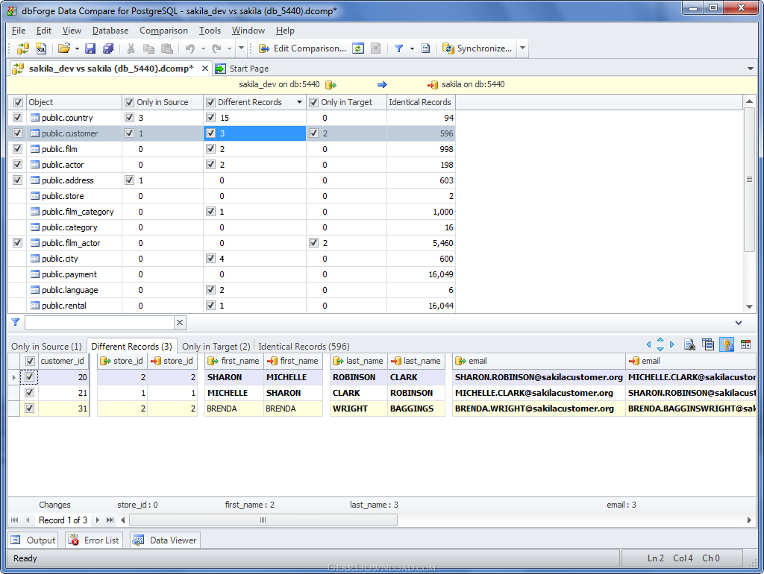This screenshot has width=764, height=574.
Task: Click the Edit Comparison button
Action: 303,48
